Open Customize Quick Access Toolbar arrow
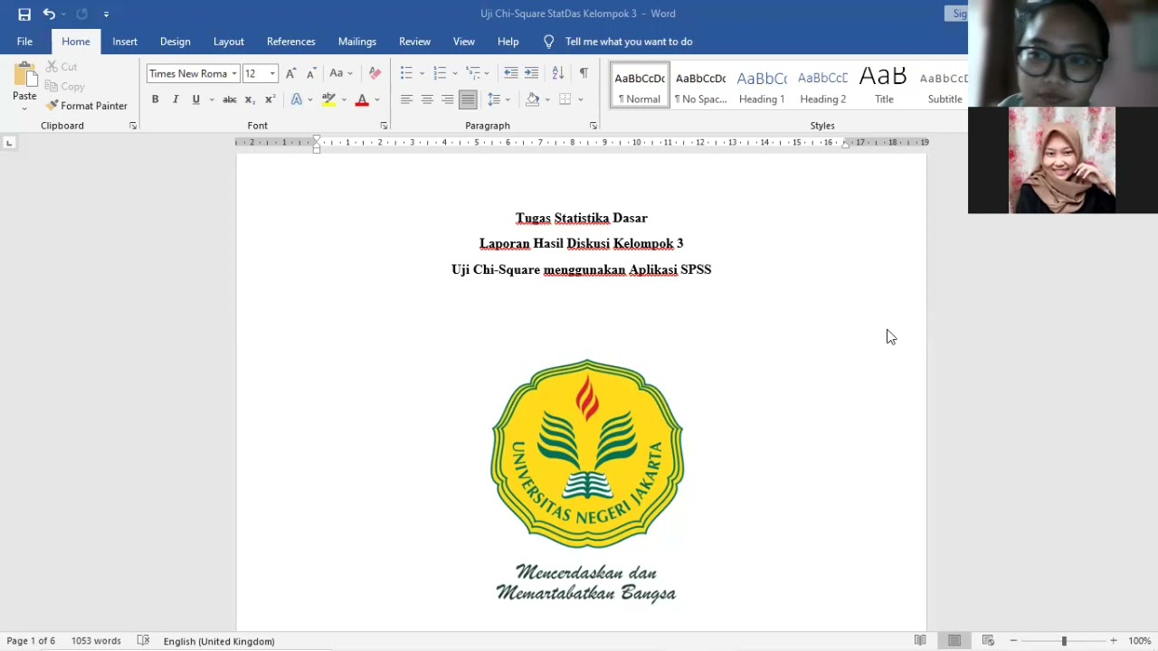This screenshot has height=651, width=1158. coord(106,14)
